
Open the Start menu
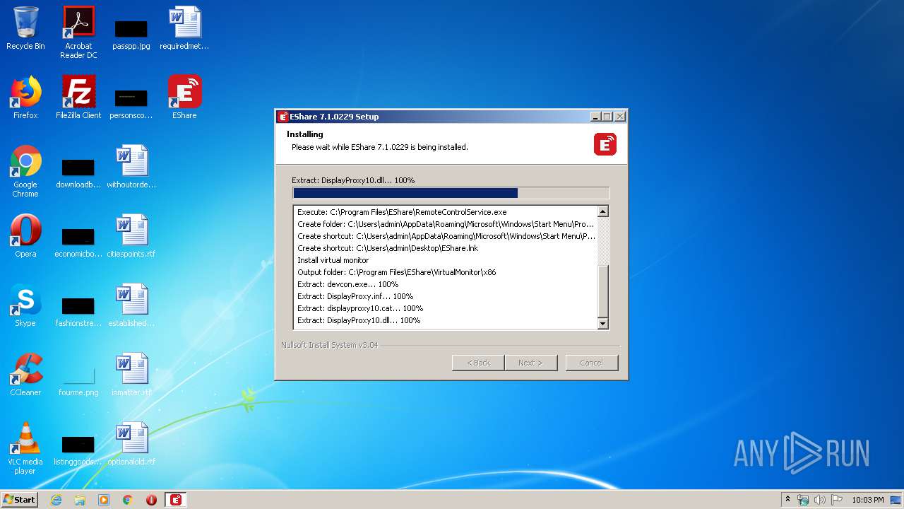coord(19,500)
